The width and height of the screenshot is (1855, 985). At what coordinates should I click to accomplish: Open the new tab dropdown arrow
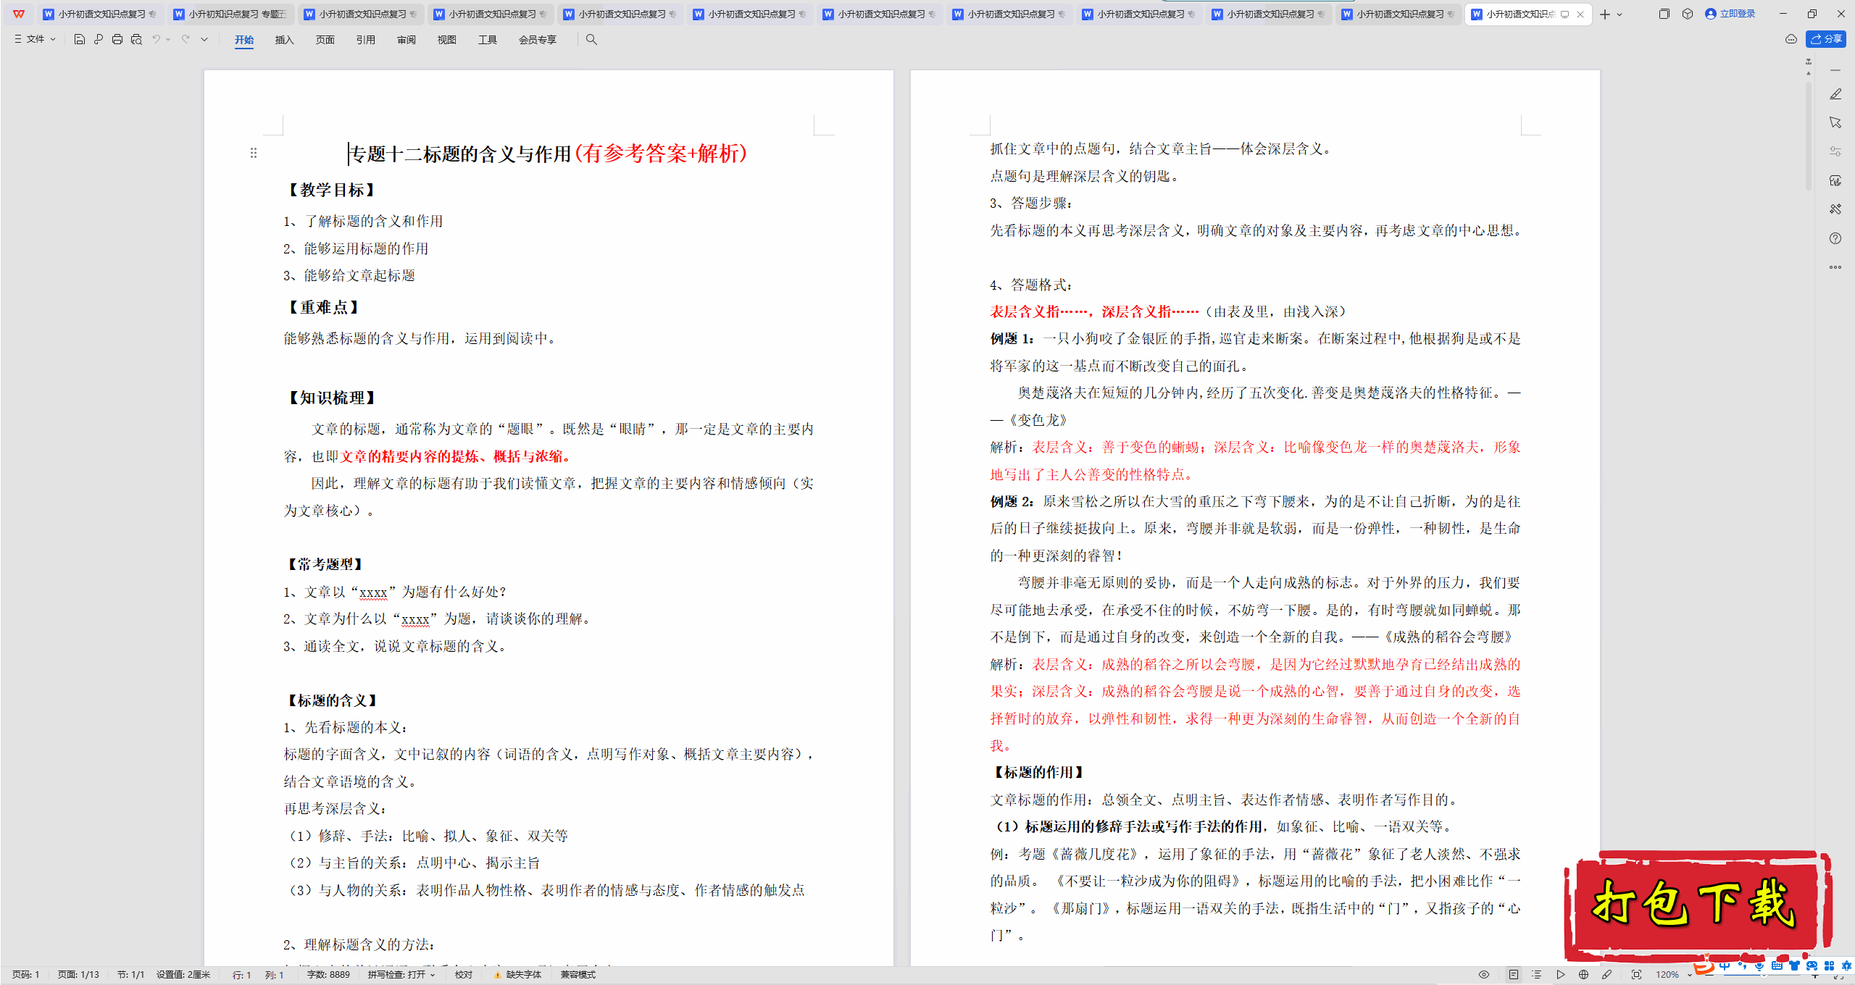point(1620,14)
